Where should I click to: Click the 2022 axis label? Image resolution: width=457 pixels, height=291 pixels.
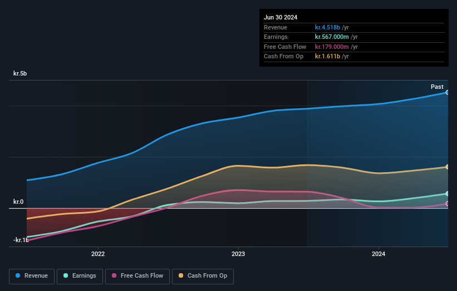(x=98, y=254)
